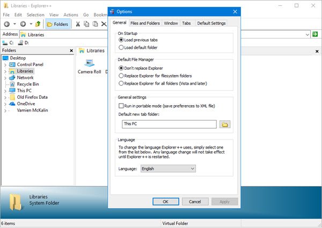This screenshot has height=228, width=322.
Task: Go up one folder level icon
Action: click(x=38, y=24)
